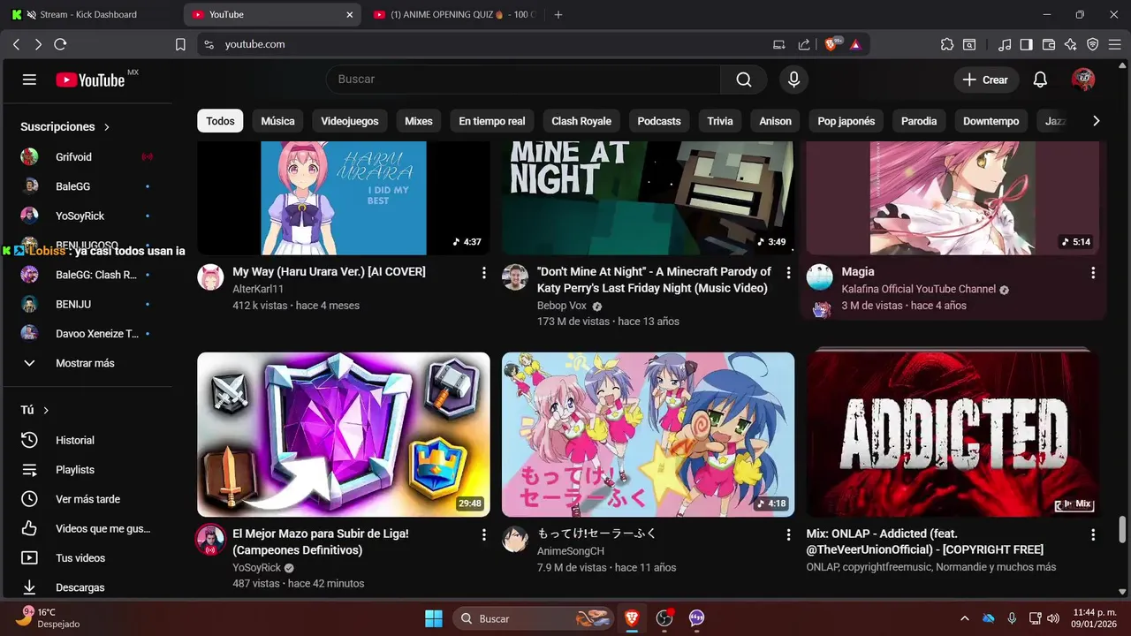Select the Downtempo filter chip
This screenshot has height=636, width=1131.
point(991,121)
